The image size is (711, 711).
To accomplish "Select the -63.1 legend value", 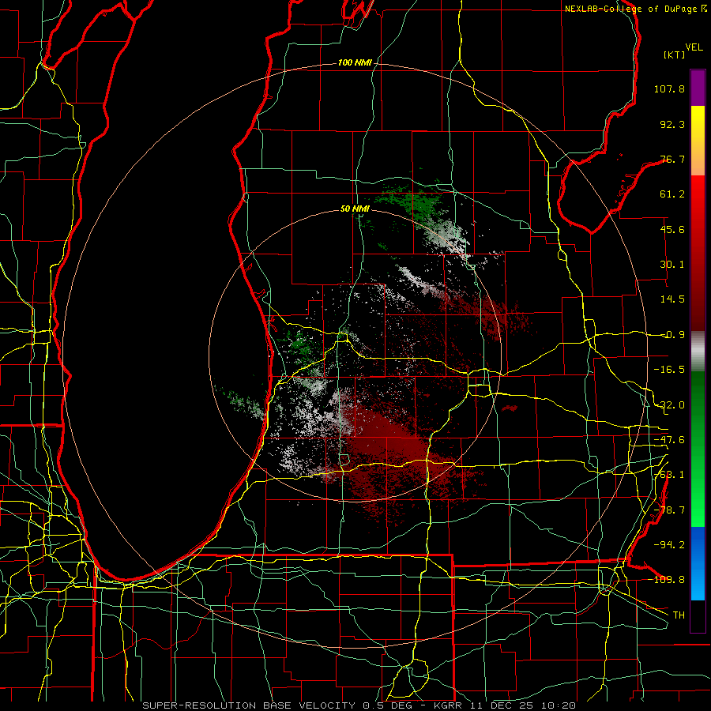I will click(669, 475).
